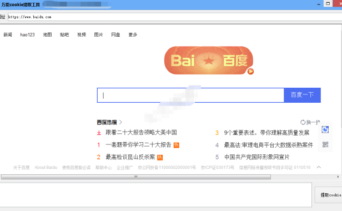Click the hot badge beside 一套题带你学习二十大报告

[x=176, y=145]
